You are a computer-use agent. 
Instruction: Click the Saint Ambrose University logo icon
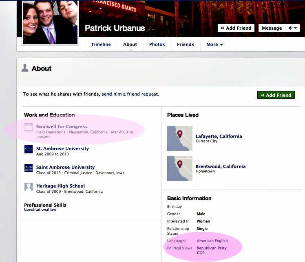coord(28,168)
